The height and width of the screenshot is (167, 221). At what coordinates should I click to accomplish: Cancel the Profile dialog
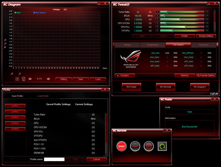[97, 159]
